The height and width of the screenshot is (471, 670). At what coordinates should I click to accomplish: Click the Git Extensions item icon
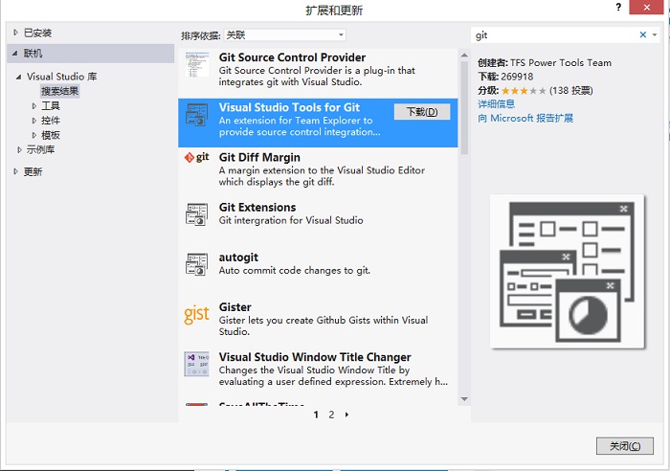coord(197,214)
